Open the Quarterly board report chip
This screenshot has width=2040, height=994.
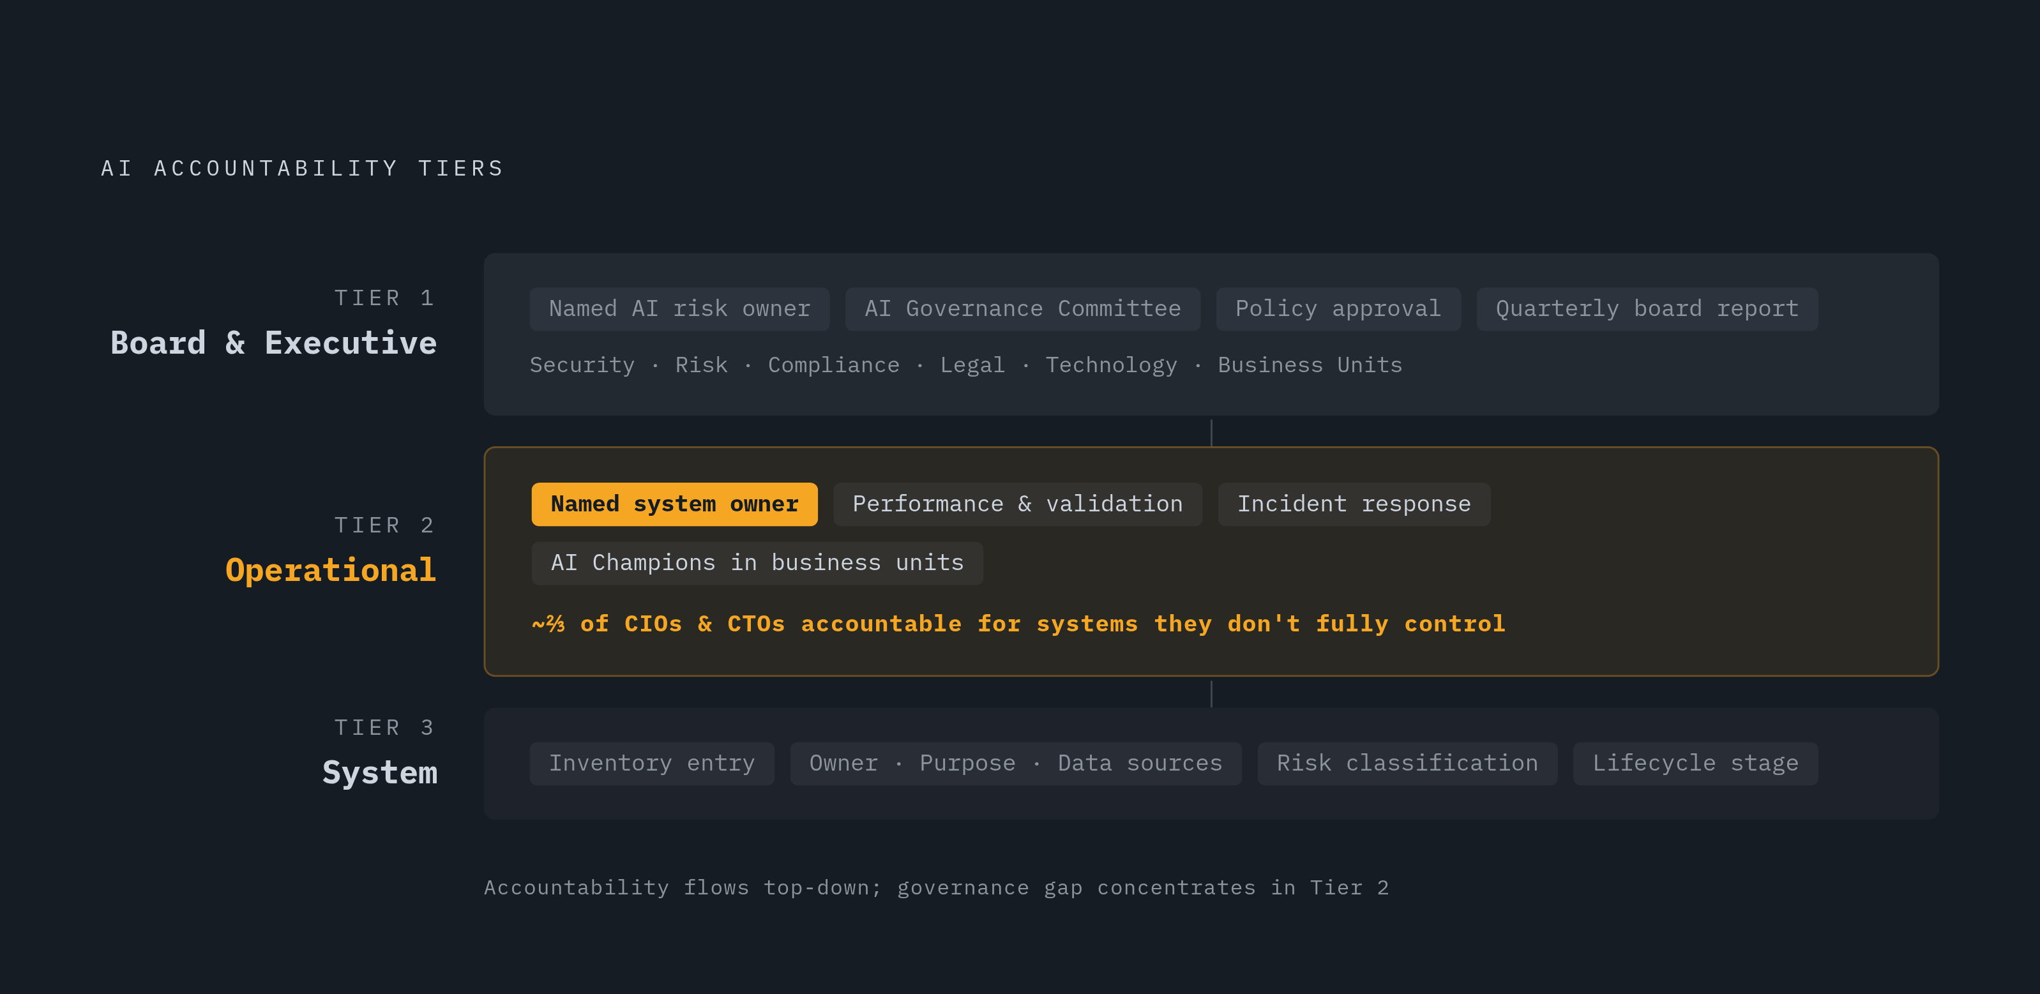(1647, 309)
